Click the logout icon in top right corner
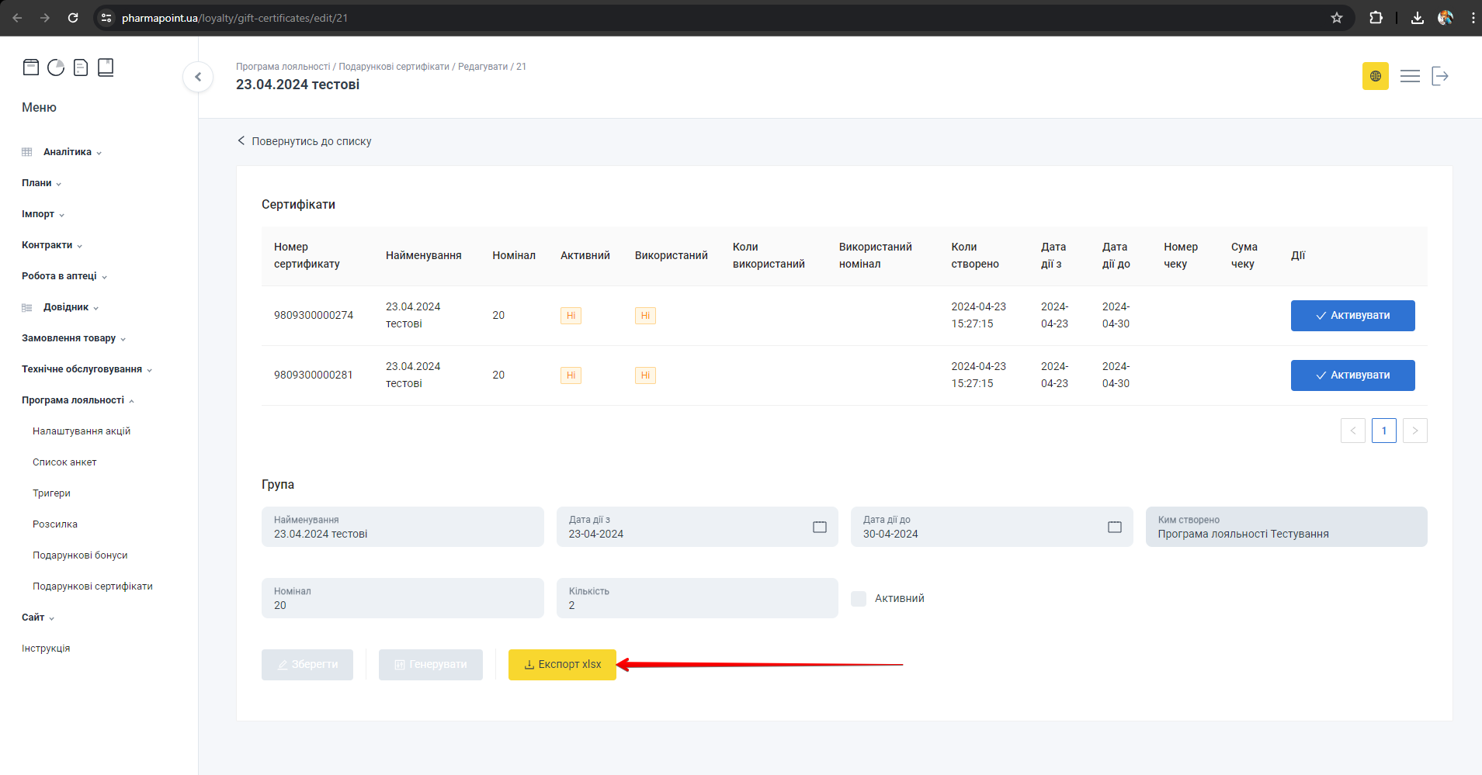Screen dimensions: 1482x775 [x=1440, y=76]
